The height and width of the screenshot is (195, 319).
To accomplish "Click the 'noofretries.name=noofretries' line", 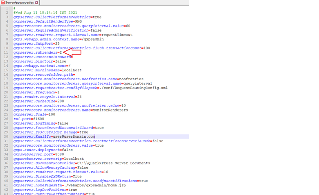I will (79, 79).
